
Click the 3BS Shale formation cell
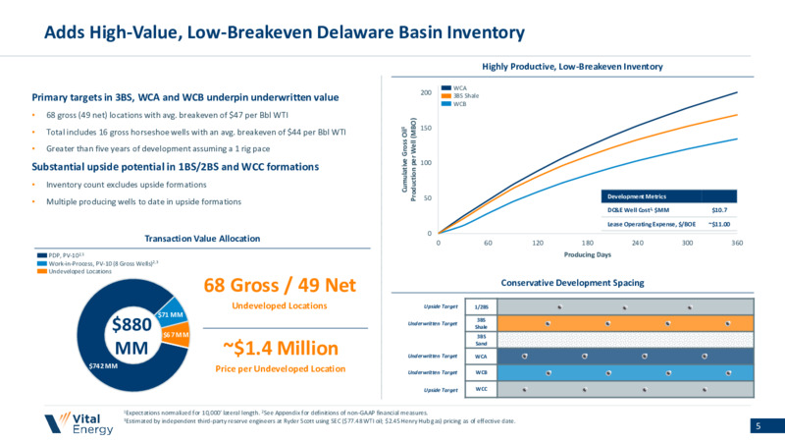click(481, 323)
